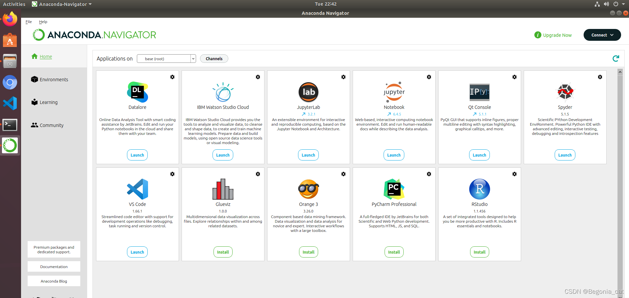629x298 pixels.
Task: Launch Jupyter Notebook
Action: point(394,155)
